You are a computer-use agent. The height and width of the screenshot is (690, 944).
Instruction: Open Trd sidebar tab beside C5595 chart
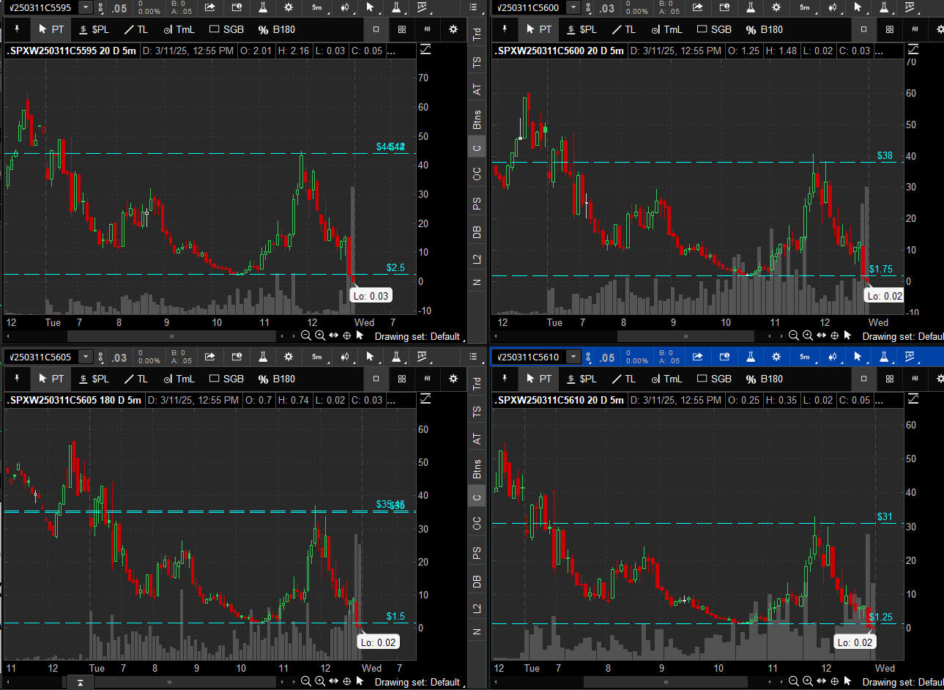click(477, 34)
